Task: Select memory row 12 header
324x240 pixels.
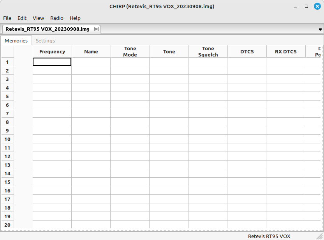Action: [7, 157]
